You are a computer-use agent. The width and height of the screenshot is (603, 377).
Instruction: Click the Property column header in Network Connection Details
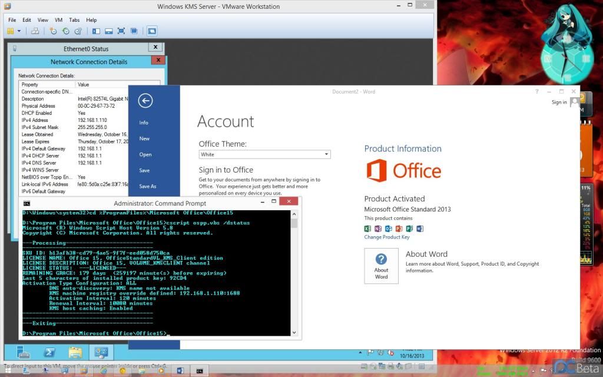coord(47,85)
